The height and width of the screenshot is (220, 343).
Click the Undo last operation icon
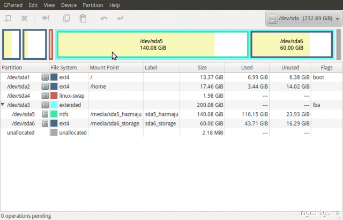(104, 18)
